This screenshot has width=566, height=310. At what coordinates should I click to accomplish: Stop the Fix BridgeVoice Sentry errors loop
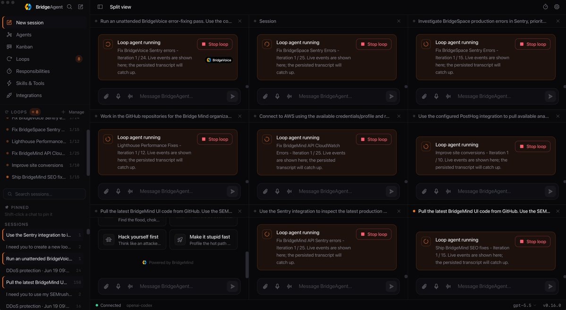(x=215, y=44)
